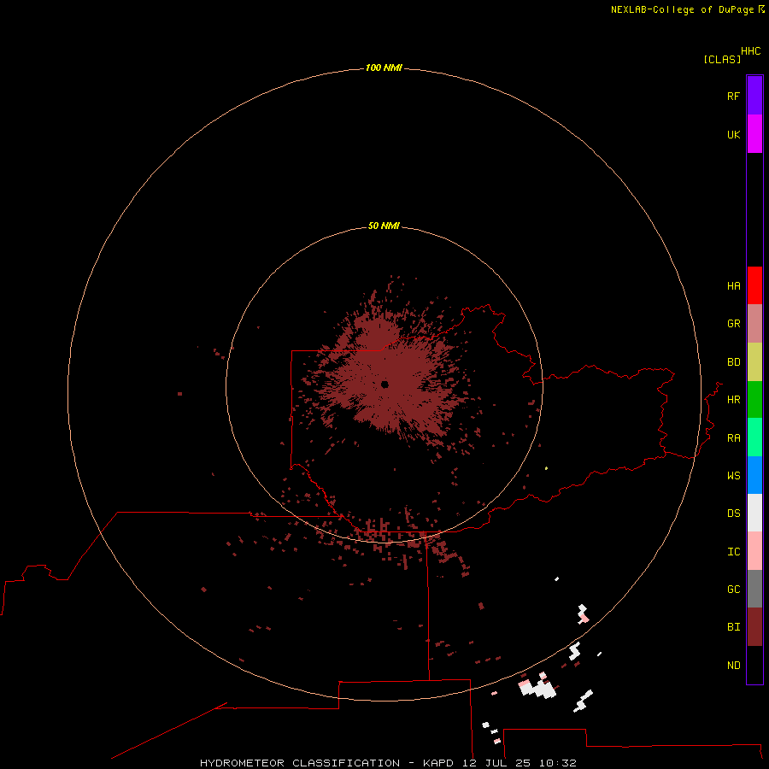The height and width of the screenshot is (769, 769).
Task: Click the 50 NMI range ring label
Action: point(384,226)
